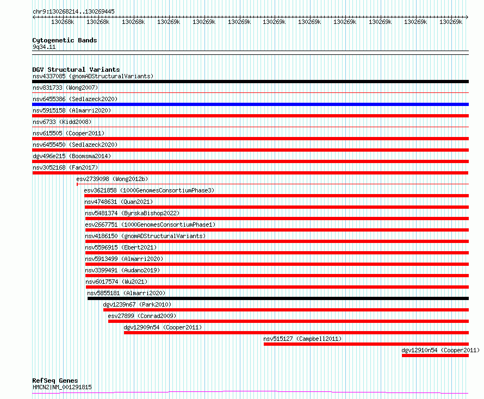Open dgv12910n54 (Cooper2011) label
This screenshot has height=399, width=484.
440,350
